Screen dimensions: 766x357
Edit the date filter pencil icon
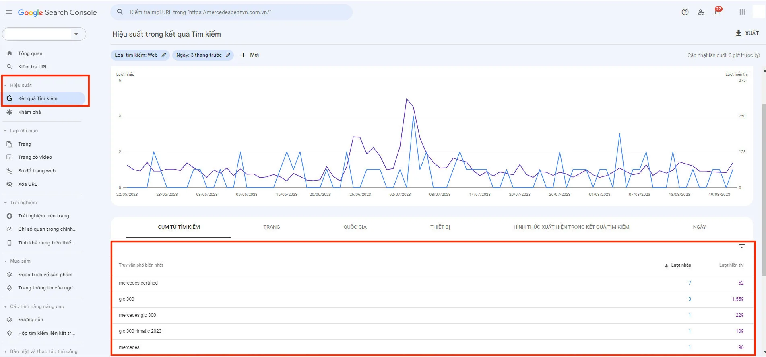[228, 55]
